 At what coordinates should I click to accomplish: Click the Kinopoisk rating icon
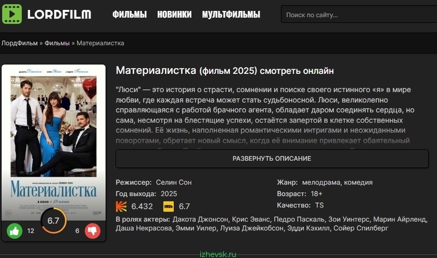tap(121, 207)
